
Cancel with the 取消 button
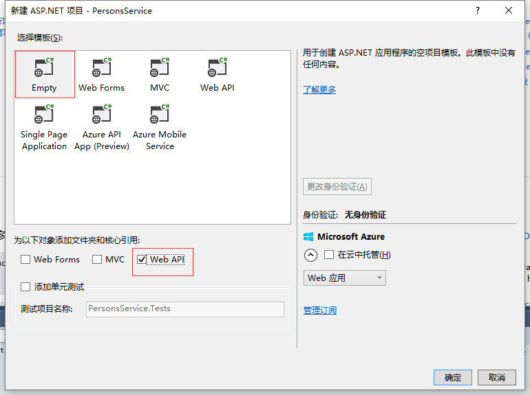(x=496, y=377)
